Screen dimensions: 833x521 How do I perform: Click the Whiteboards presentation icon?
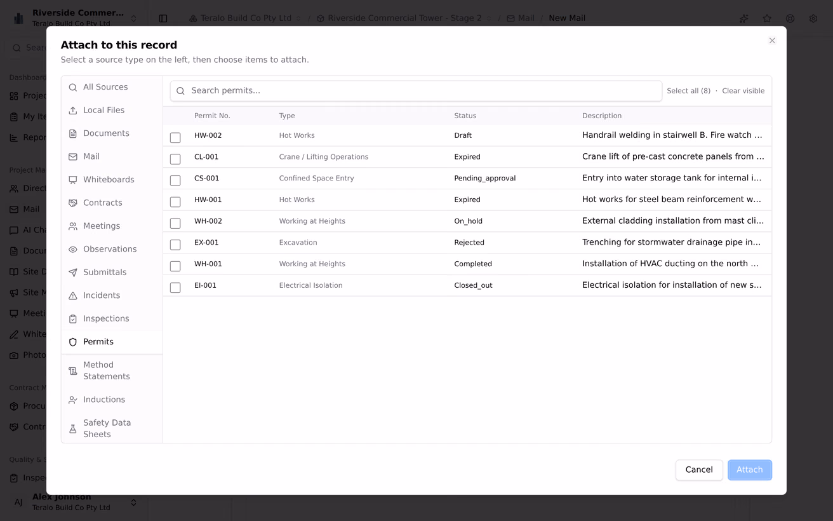click(73, 180)
